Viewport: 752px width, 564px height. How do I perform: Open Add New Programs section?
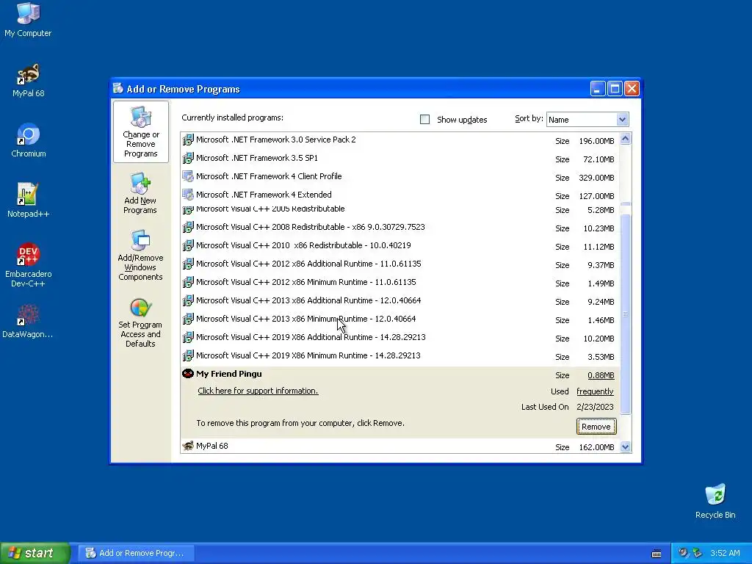(x=140, y=193)
